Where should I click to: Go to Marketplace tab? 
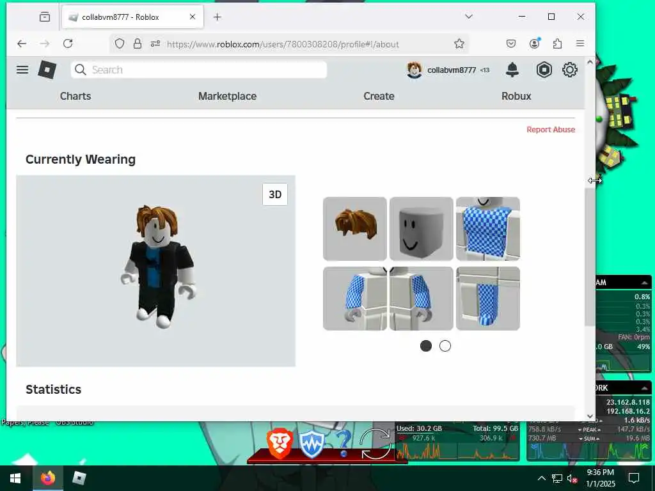[227, 96]
